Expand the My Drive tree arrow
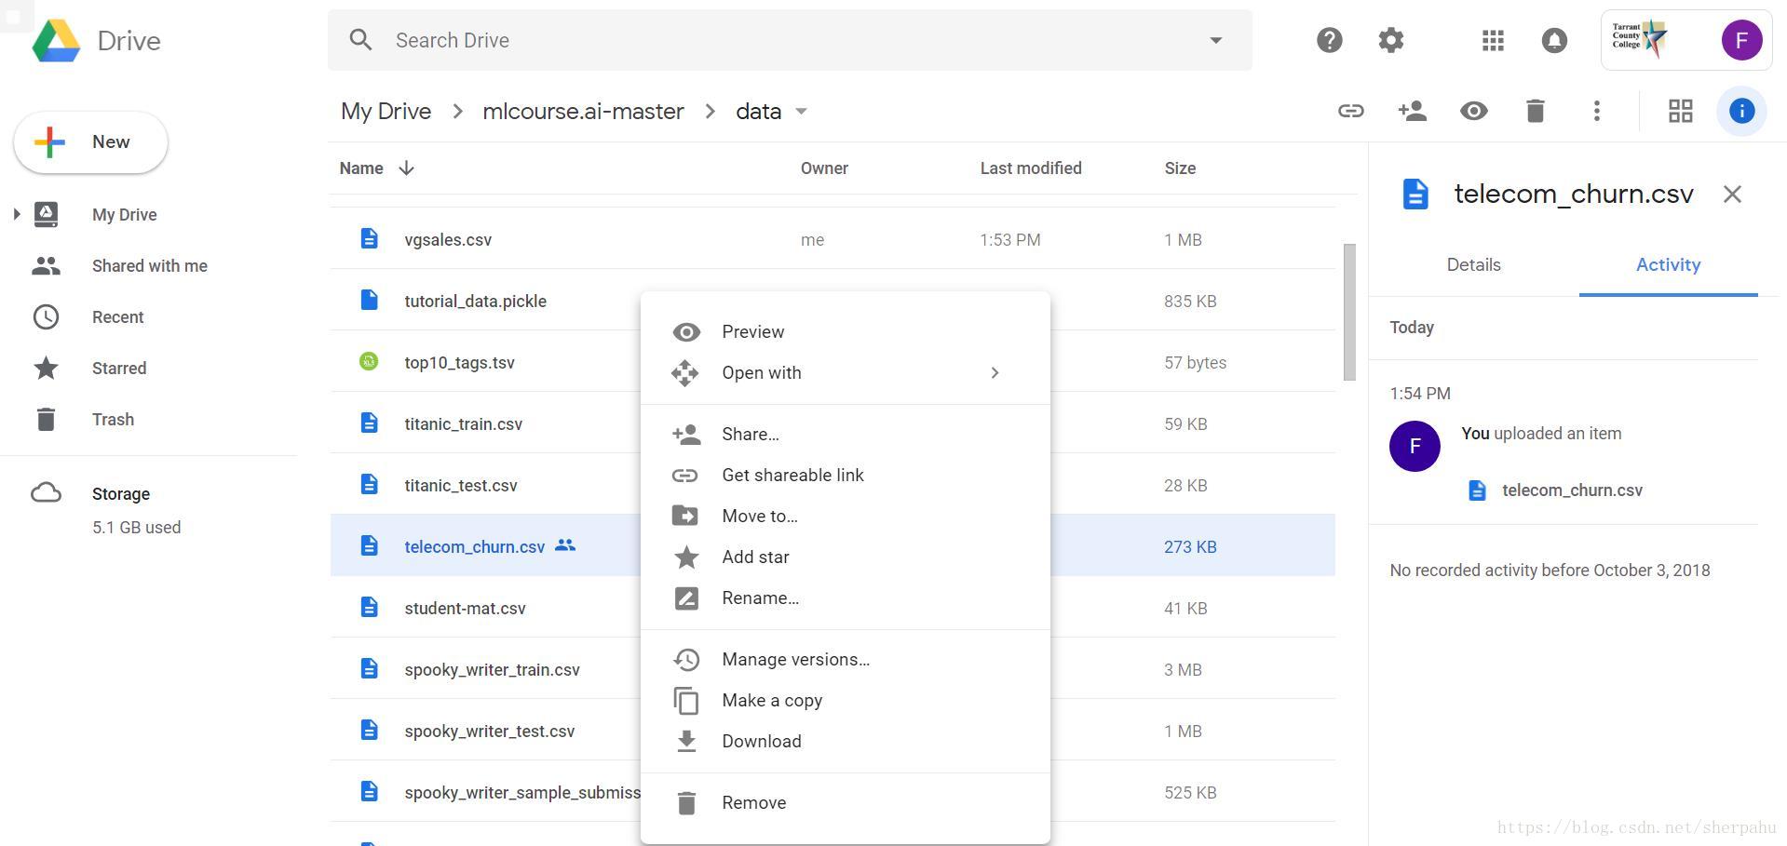1787x846 pixels. click(16, 214)
